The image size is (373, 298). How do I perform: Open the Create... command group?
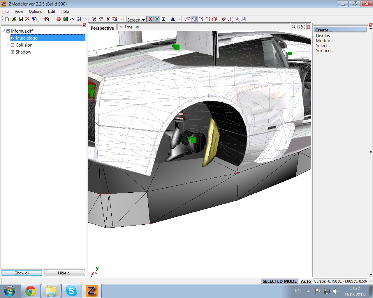pyautogui.click(x=340, y=30)
